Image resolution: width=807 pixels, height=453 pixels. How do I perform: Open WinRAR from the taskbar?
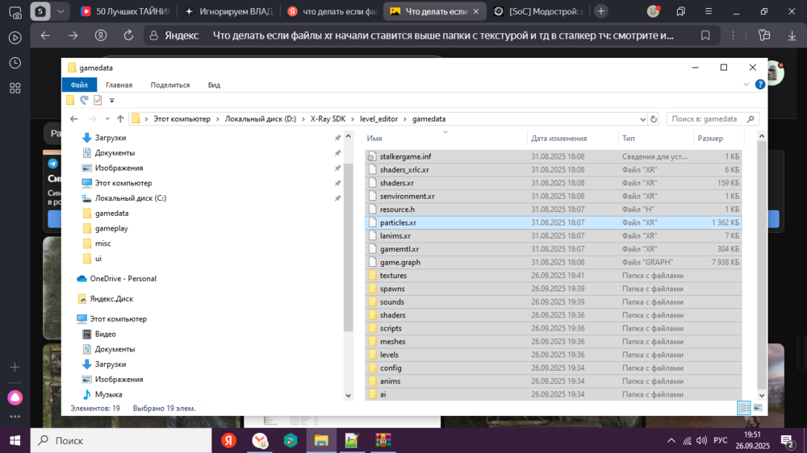click(383, 441)
